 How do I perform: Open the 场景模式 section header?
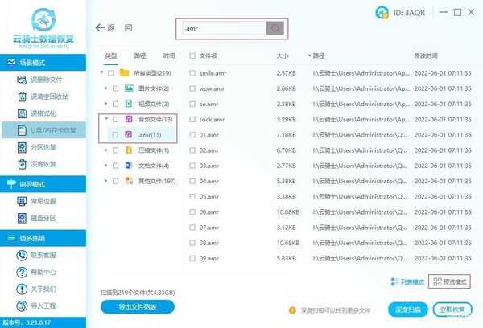pos(43,63)
